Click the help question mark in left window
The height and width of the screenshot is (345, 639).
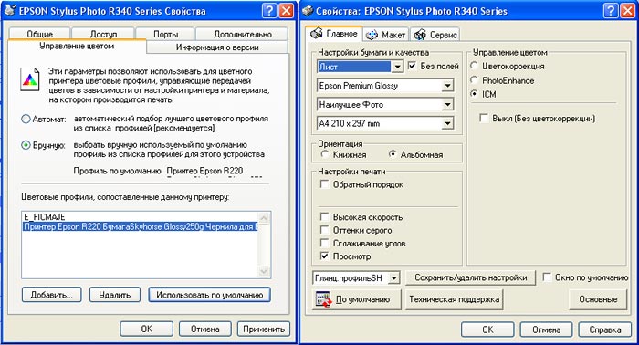(269, 11)
